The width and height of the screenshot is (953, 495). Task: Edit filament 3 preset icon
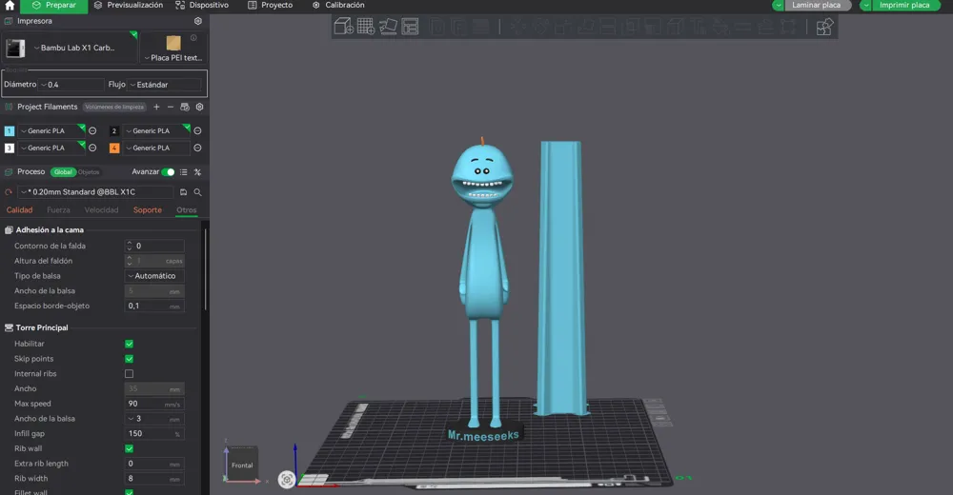(92, 148)
